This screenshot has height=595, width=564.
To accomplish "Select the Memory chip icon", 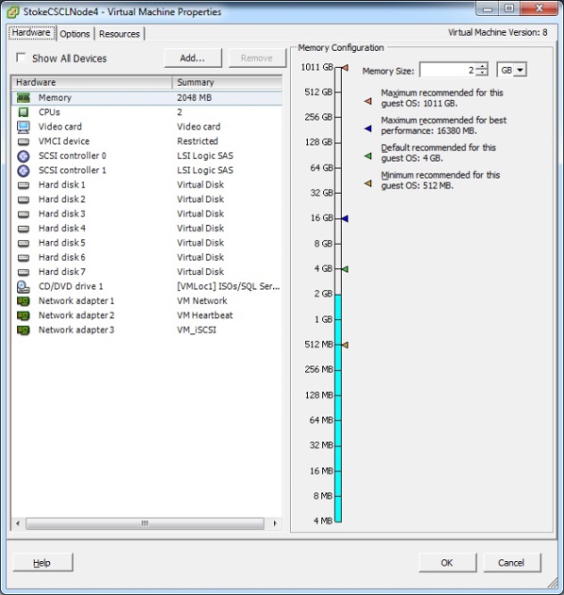I will (23, 98).
